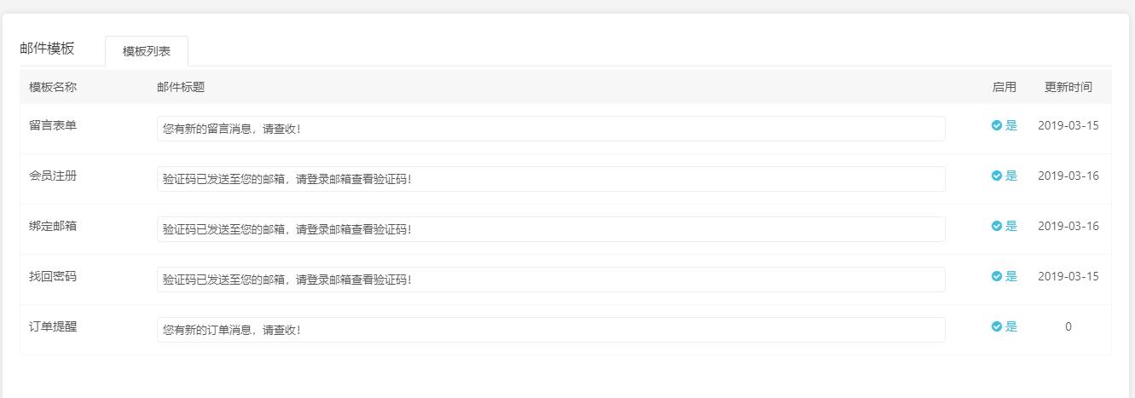1135x398 pixels.
Task: Toggle the 是 enabled status for 订单提醒
Action: click(x=1005, y=326)
